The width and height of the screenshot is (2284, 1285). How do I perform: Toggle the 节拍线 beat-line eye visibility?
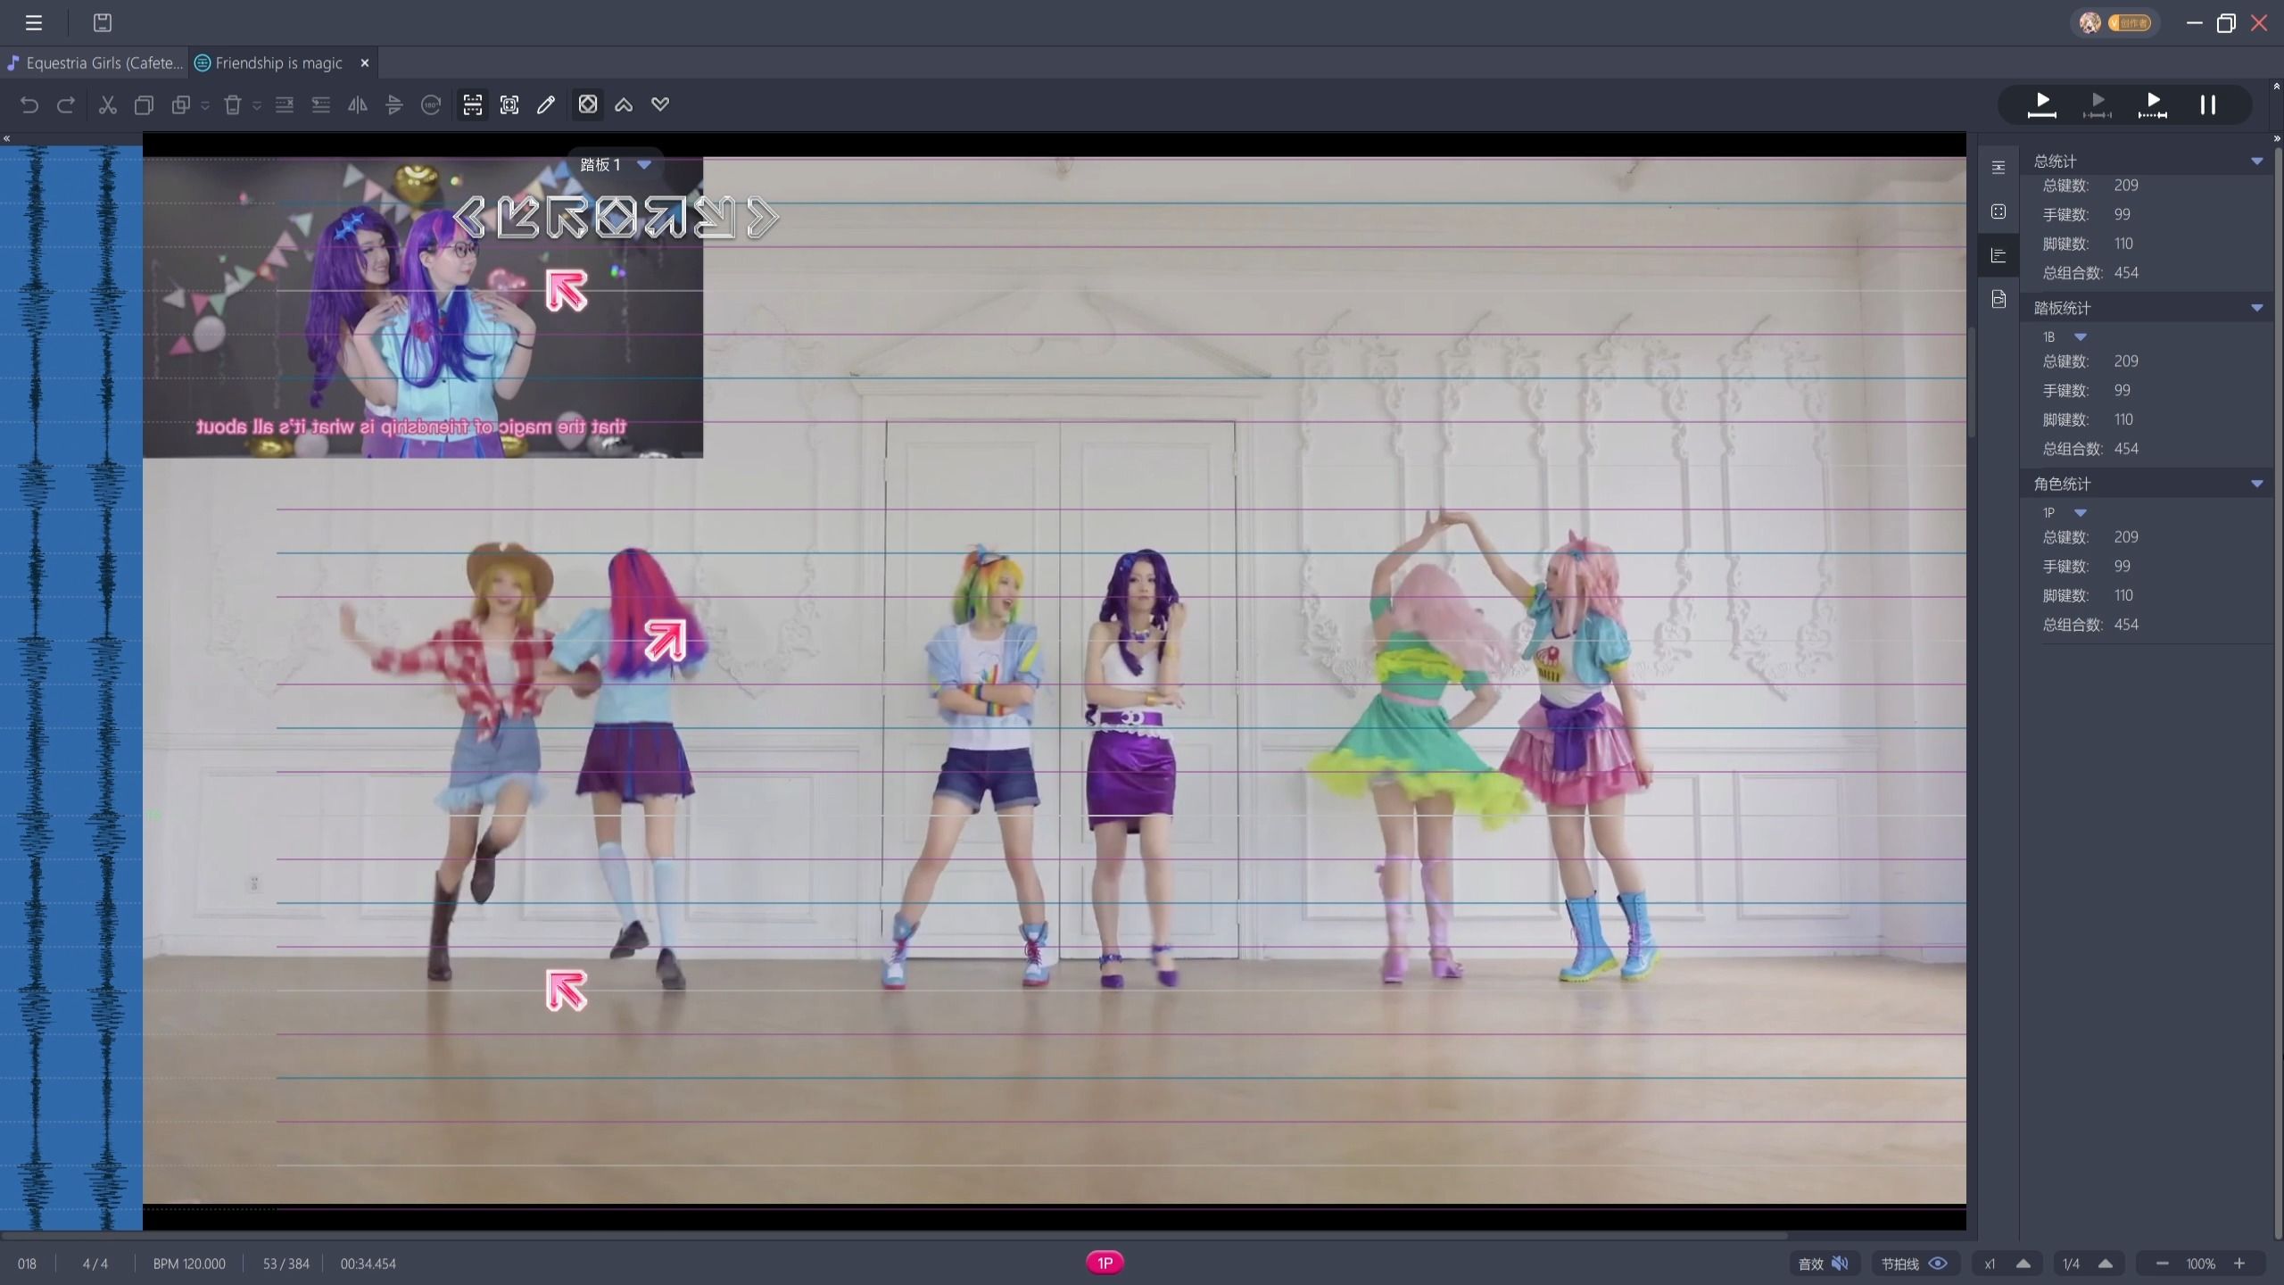point(1938,1264)
